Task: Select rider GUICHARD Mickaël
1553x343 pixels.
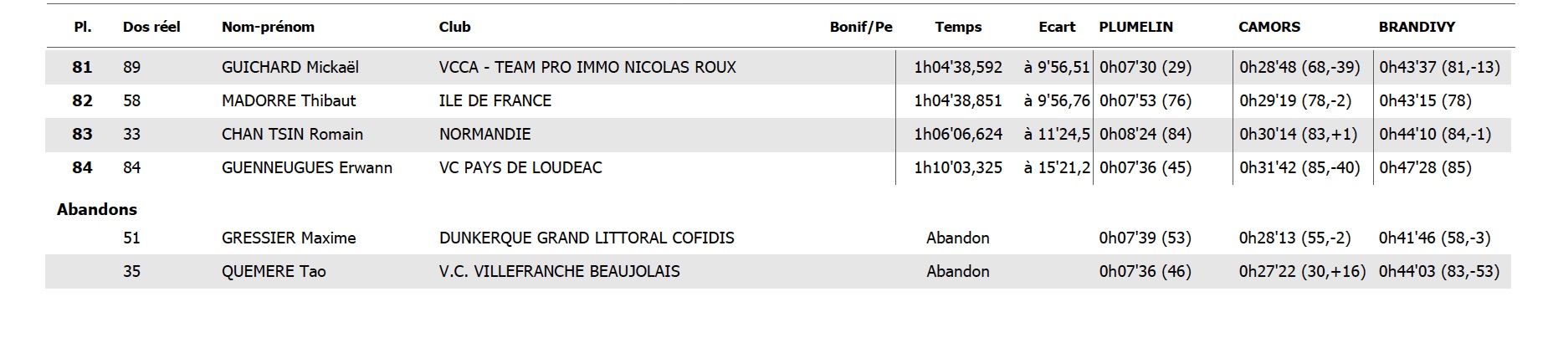Action: tap(290, 67)
